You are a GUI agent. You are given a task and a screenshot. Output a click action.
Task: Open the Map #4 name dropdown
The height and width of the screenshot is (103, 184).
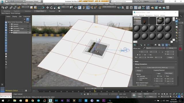(155, 48)
